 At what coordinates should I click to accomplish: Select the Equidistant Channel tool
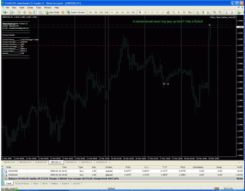168,12
